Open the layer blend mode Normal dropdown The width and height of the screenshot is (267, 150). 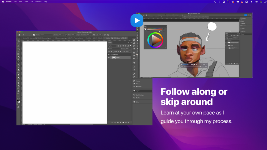[x=114, y=49]
